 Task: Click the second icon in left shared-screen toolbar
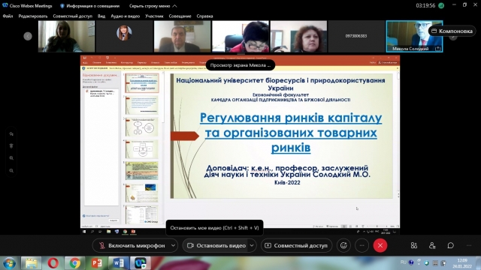[x=11, y=146]
